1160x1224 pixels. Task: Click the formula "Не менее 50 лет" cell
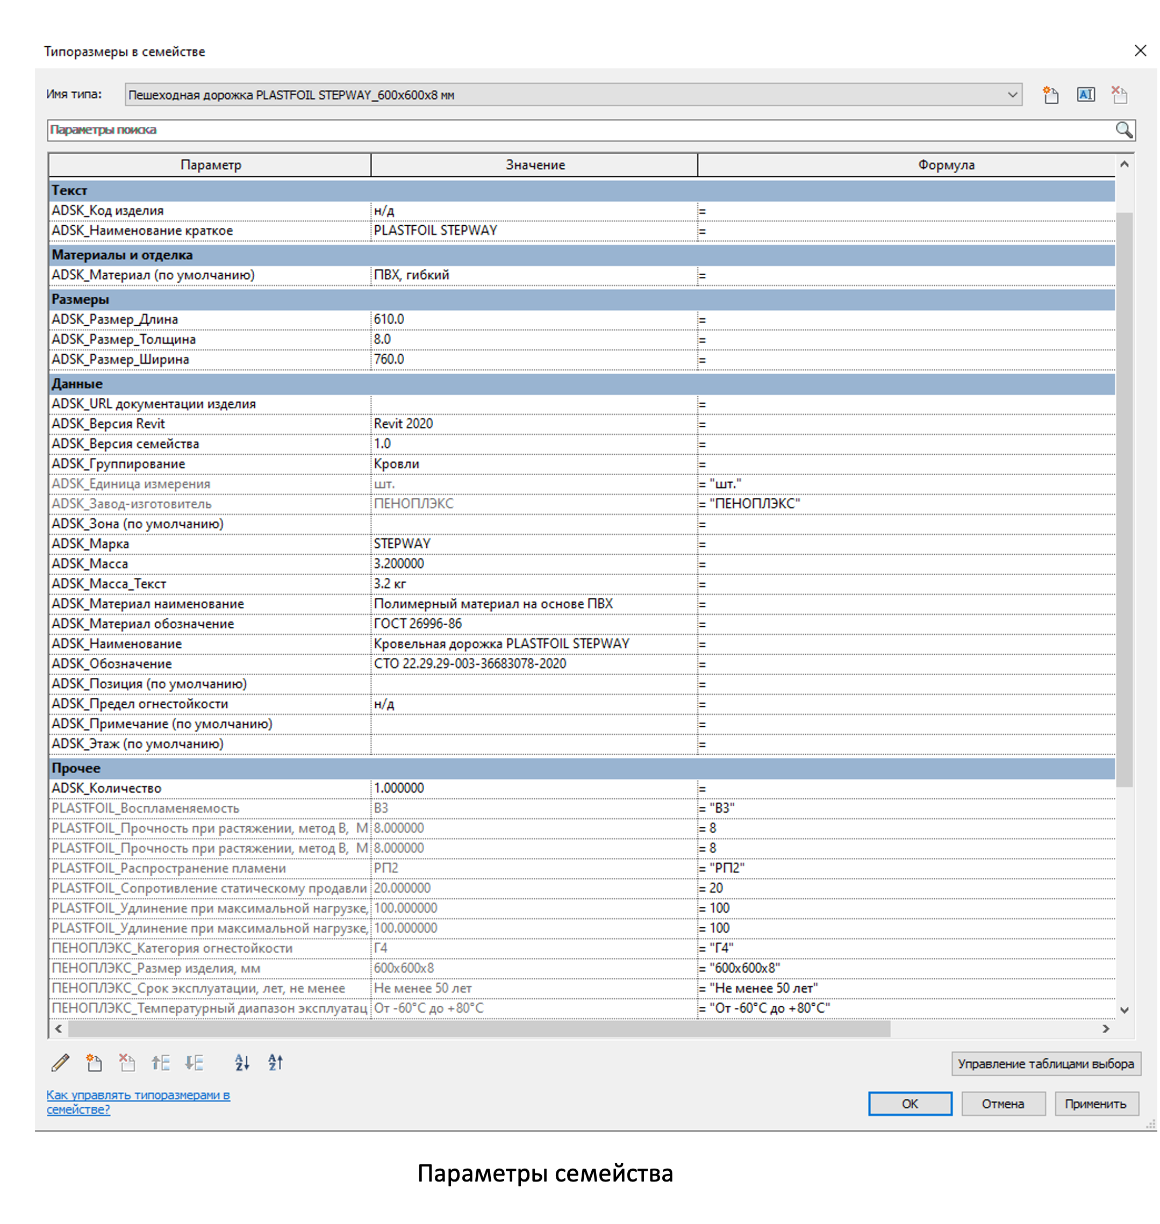(x=906, y=989)
